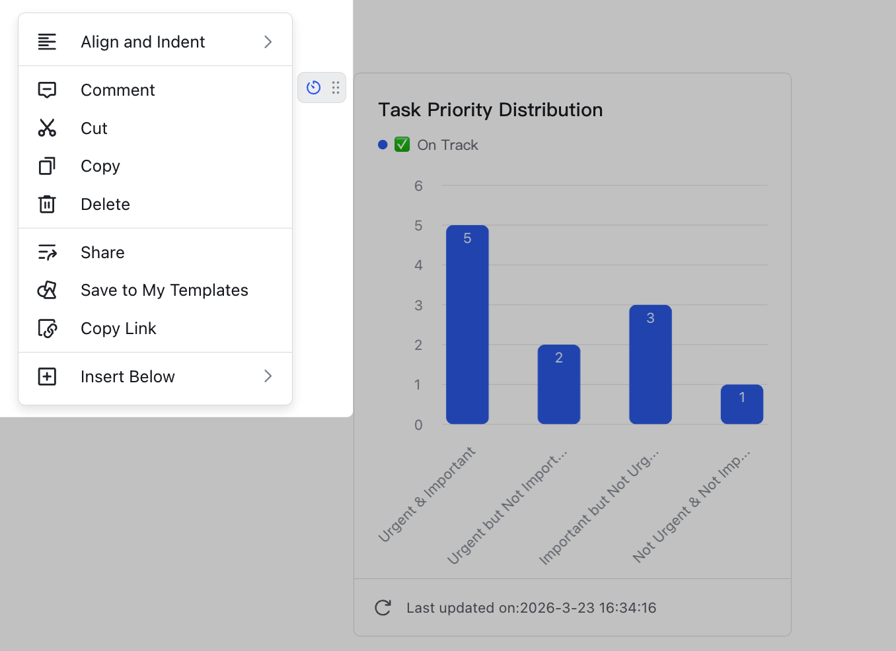896x651 pixels.
Task: Click the Comment speech bubble icon
Action: (x=47, y=90)
